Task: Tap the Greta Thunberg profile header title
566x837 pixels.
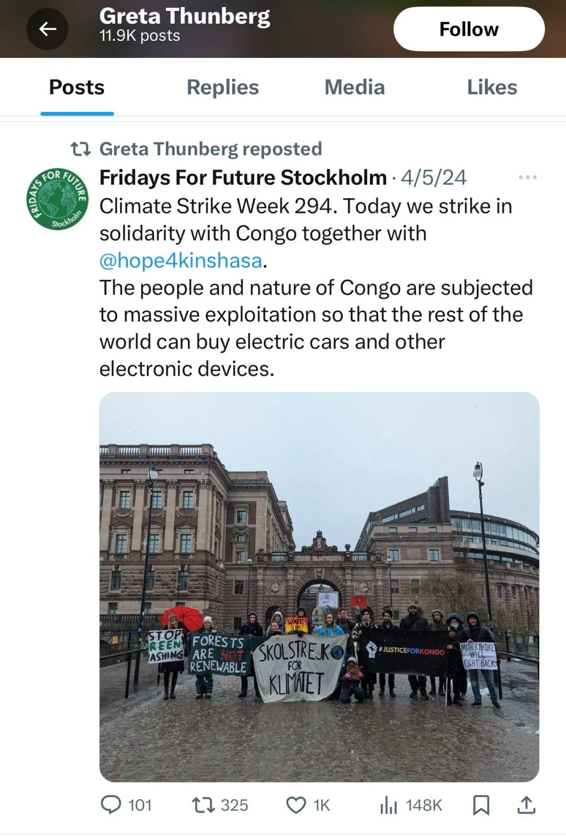Action: [x=185, y=17]
